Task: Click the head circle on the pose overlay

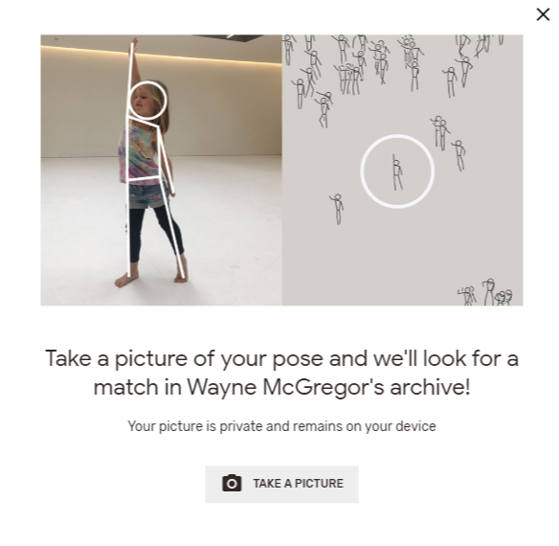Action: point(147,100)
